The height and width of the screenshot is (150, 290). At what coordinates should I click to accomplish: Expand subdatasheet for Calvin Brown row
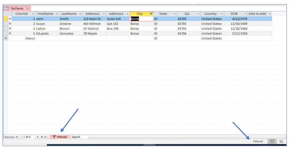10,28
